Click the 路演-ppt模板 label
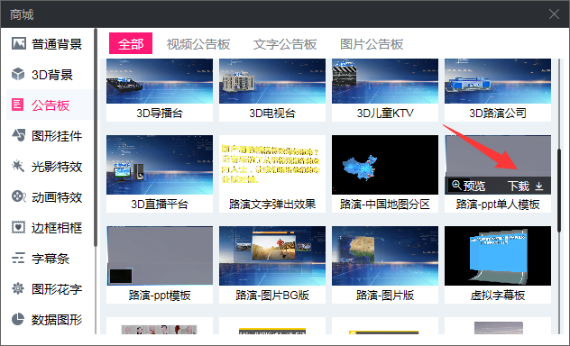The height and width of the screenshot is (346, 570). coord(160,296)
